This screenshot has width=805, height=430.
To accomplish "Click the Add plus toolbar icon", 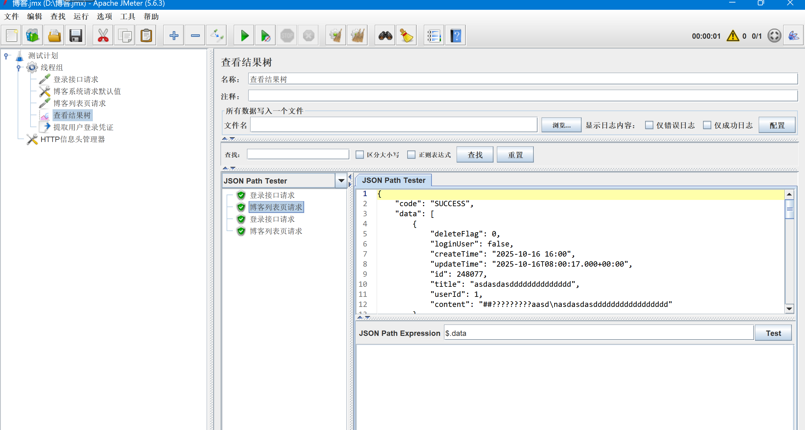I will click(174, 36).
